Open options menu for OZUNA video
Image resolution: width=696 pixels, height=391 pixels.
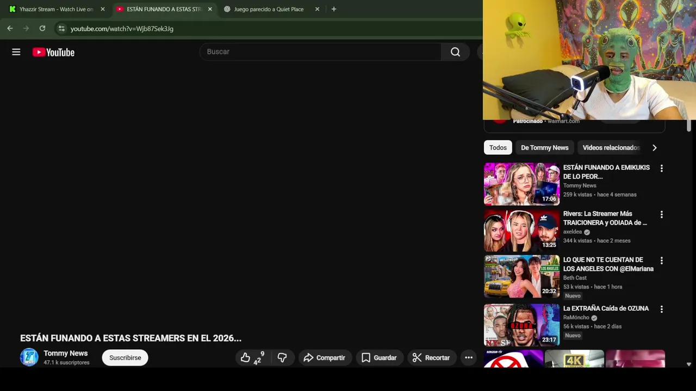[x=661, y=310]
